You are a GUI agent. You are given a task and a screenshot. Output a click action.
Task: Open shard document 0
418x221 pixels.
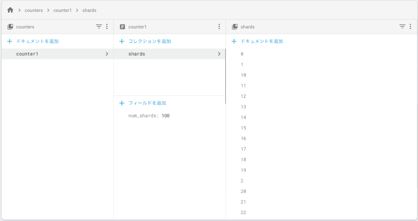tap(242, 54)
